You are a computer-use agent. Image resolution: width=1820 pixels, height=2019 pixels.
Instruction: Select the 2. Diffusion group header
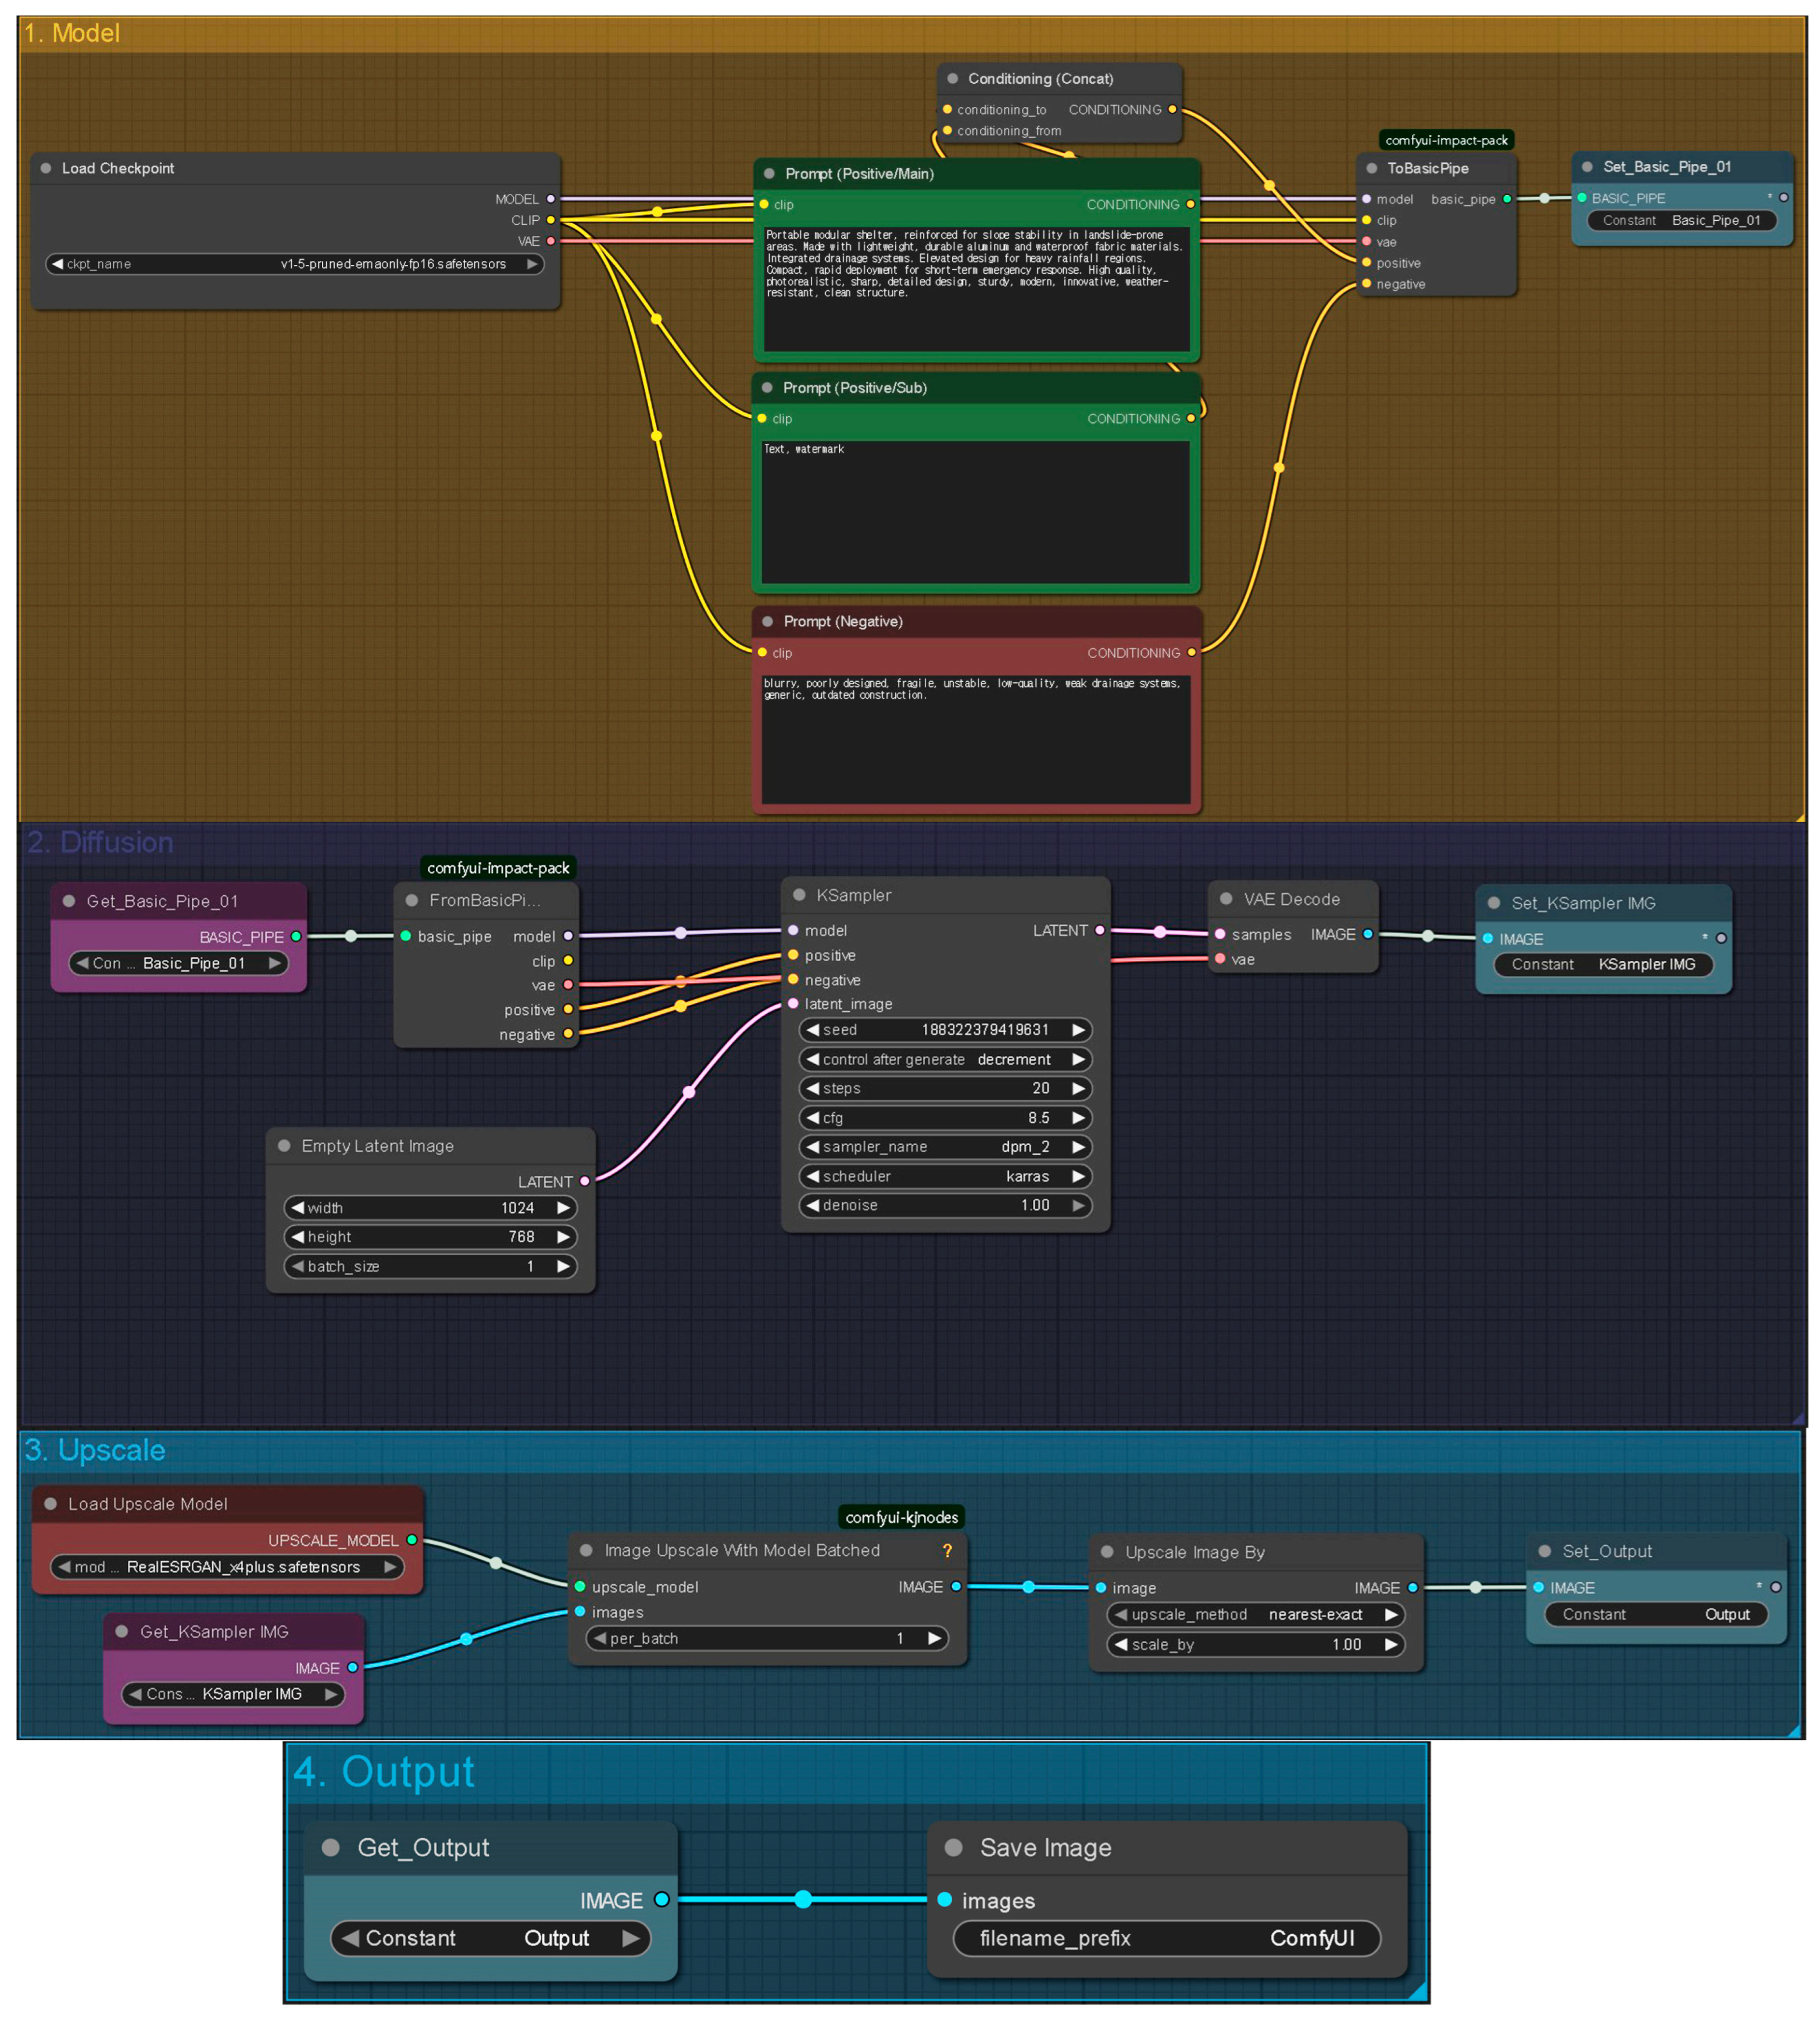coord(100,842)
